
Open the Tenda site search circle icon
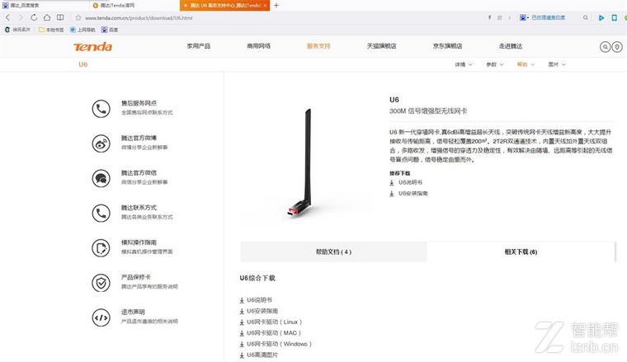[x=606, y=47]
